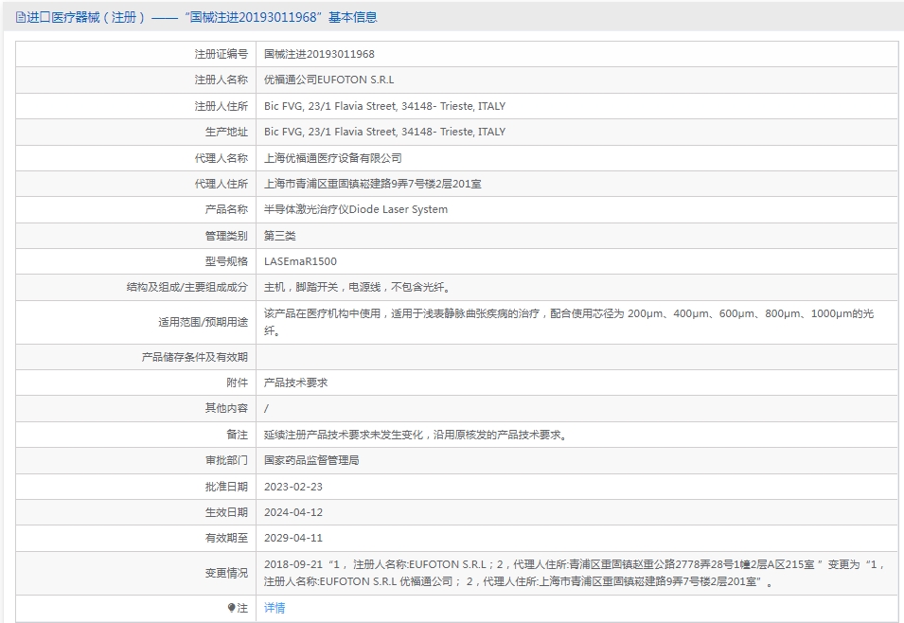Click the 生效日期 label

click(x=226, y=512)
